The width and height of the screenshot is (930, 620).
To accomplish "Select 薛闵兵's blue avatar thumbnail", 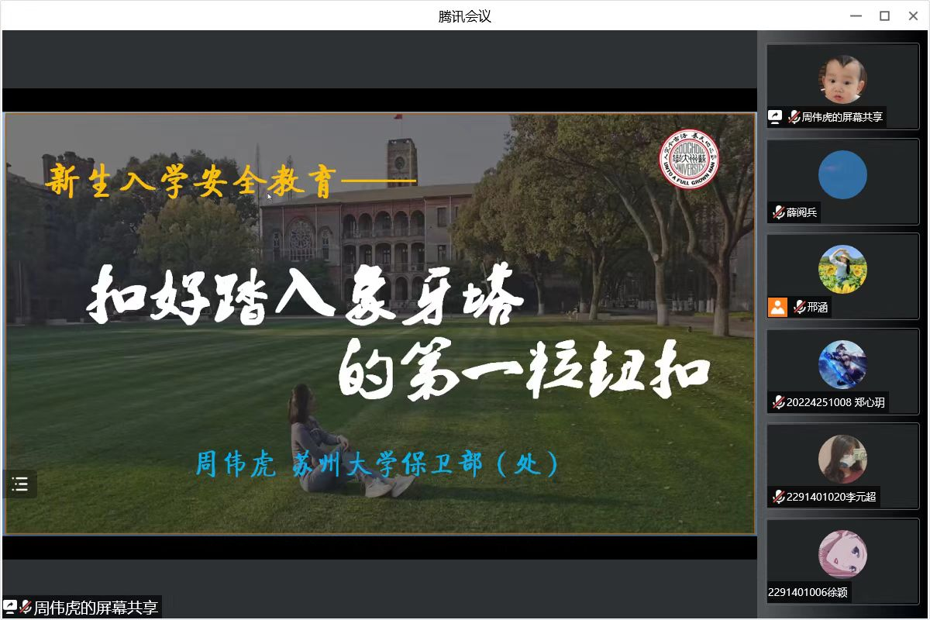I will (842, 174).
